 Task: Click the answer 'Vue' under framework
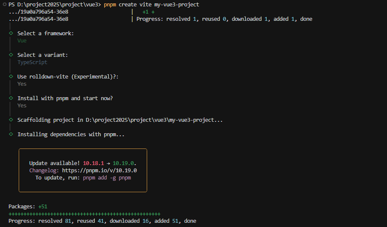(22, 41)
